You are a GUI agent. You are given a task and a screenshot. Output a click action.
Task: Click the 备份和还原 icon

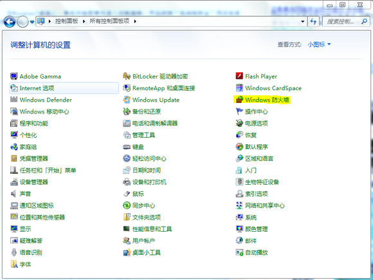127,111
